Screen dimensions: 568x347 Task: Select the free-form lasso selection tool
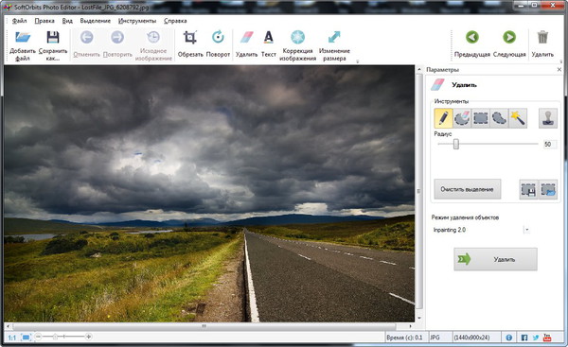pos(499,118)
